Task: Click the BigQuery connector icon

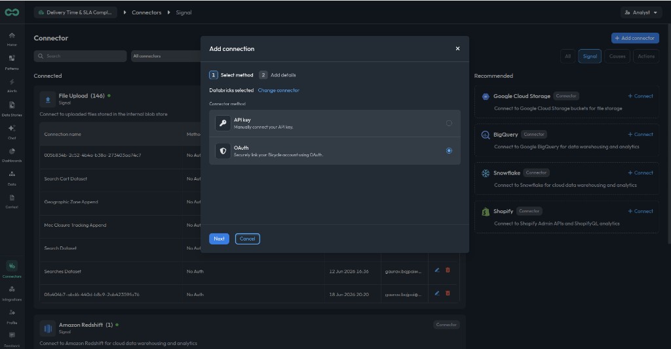Action: 486,135
